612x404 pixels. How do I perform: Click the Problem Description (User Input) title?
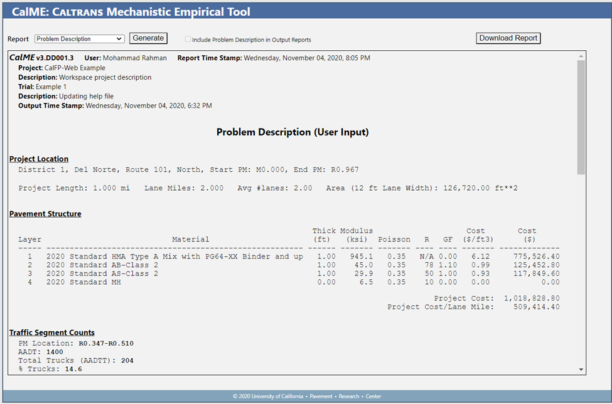(x=293, y=132)
